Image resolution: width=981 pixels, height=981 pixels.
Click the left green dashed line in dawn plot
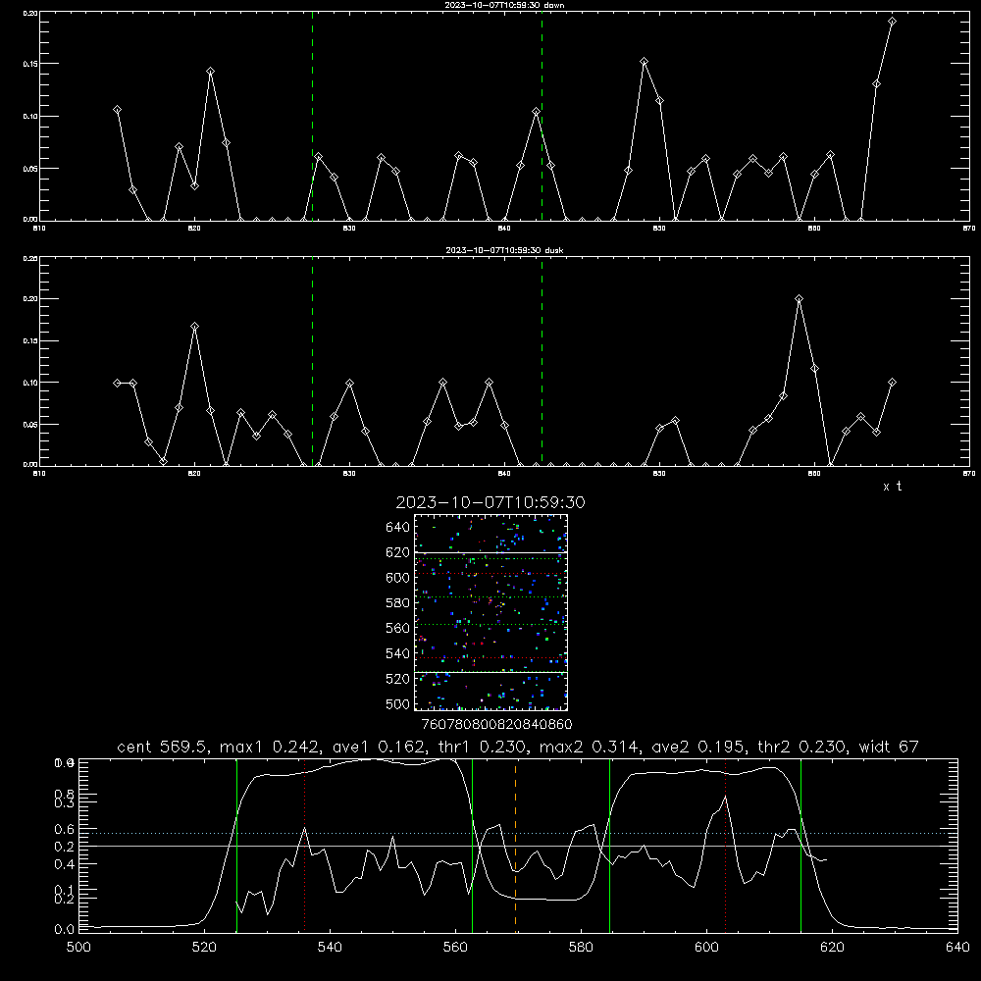coord(312,116)
